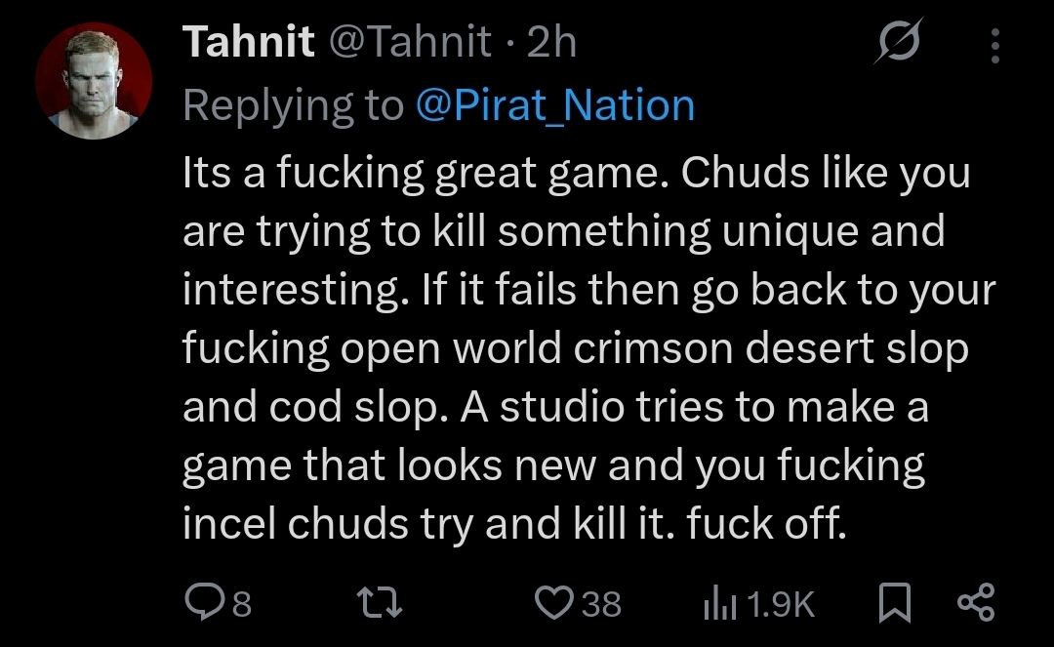Like the post using the heart icon
This screenshot has height=647, width=1054.
[x=554, y=602]
